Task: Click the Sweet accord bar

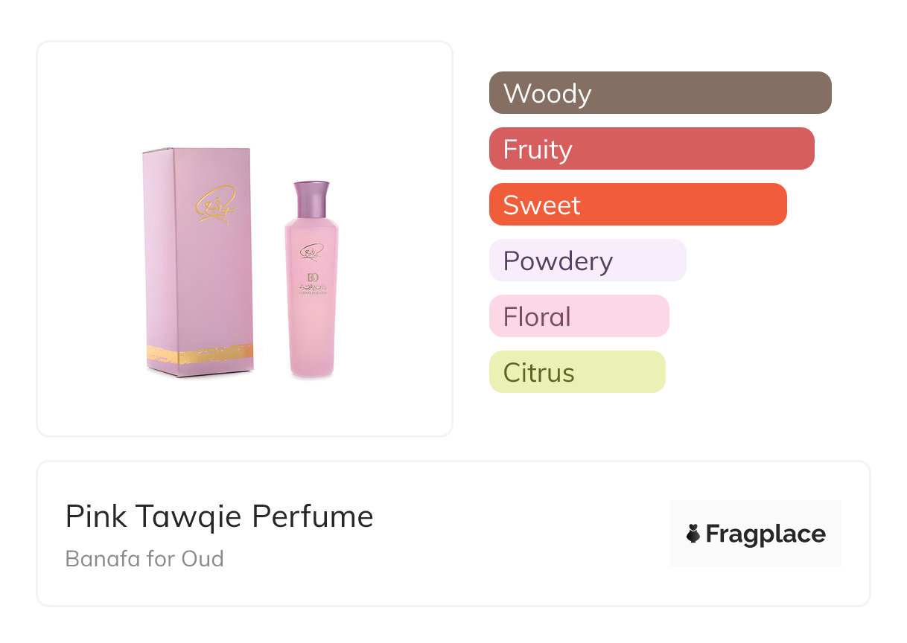Action: (637, 205)
